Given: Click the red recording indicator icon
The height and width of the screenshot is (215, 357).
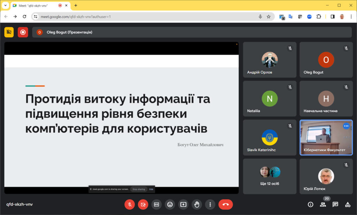Looking at the screenshot, I should click(23, 32).
